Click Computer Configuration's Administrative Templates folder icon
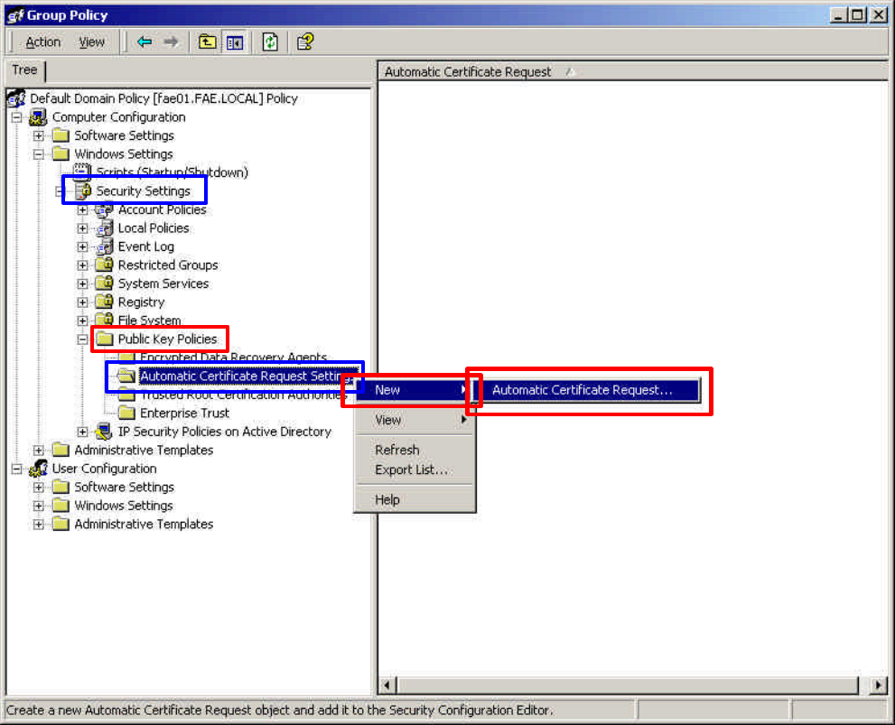This screenshot has height=725, width=895. click(61, 450)
